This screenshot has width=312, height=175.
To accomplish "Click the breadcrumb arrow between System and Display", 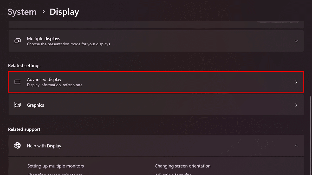I will point(43,12).
